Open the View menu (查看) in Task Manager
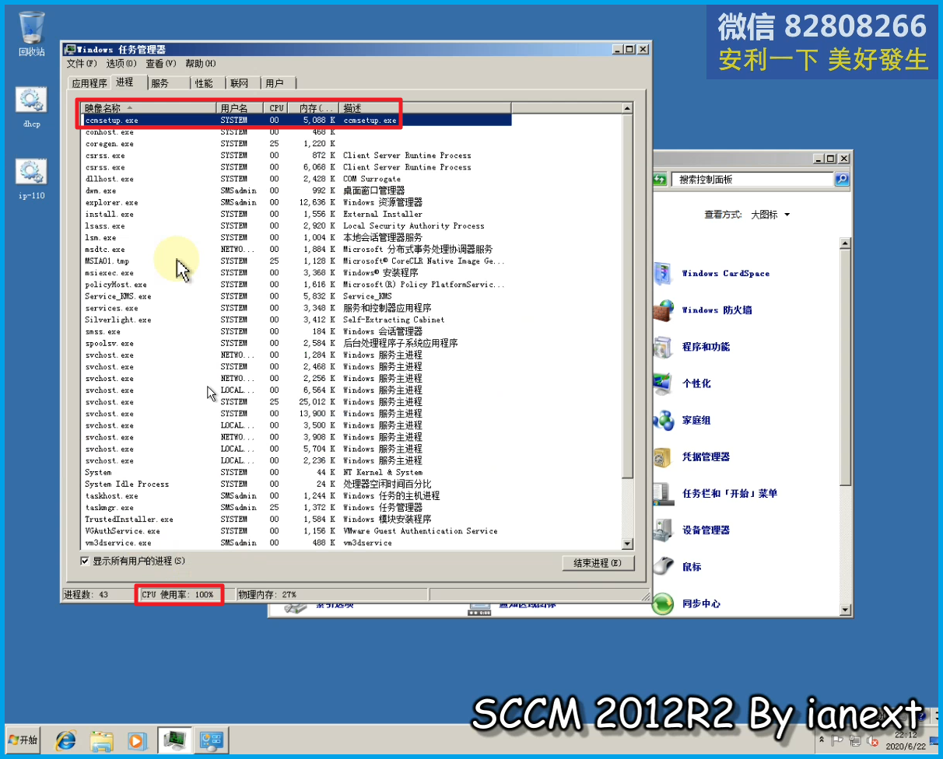This screenshot has height=759, width=943. click(x=161, y=64)
